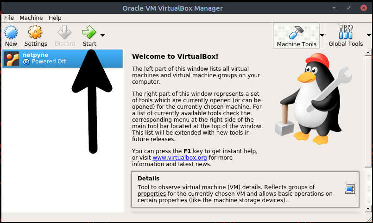Image resolution: width=373 pixels, height=223 pixels.
Task: Minimize the VirtualBox Manager window
Action: tap(334, 8)
